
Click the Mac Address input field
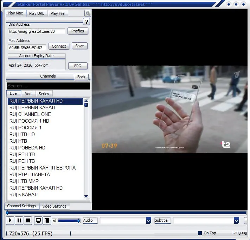click(27, 48)
